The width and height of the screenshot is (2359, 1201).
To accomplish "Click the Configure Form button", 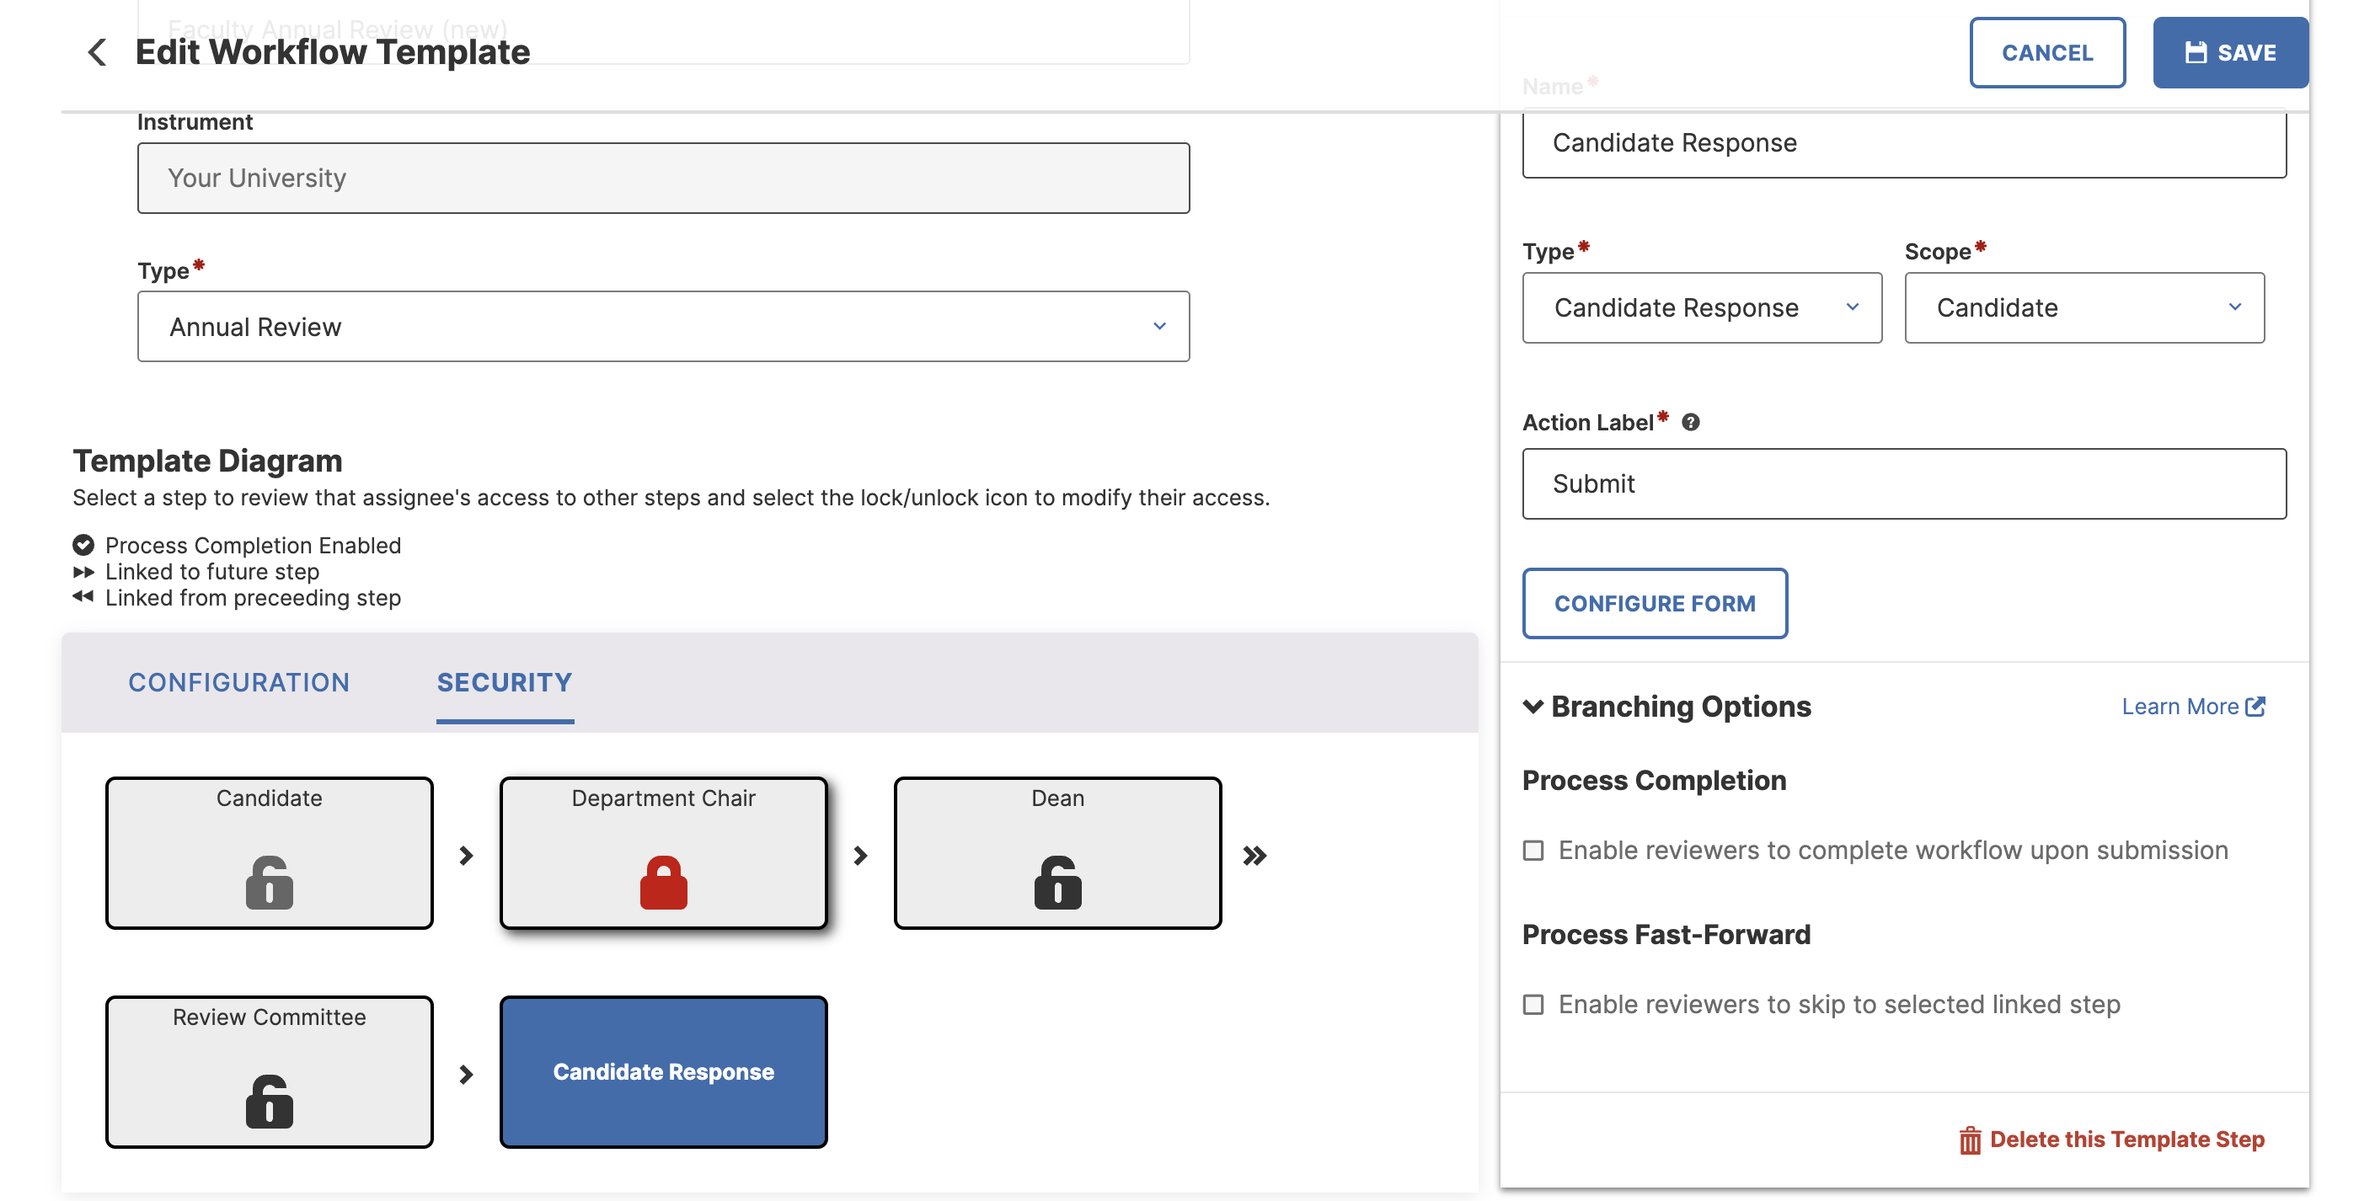I will coord(1655,603).
